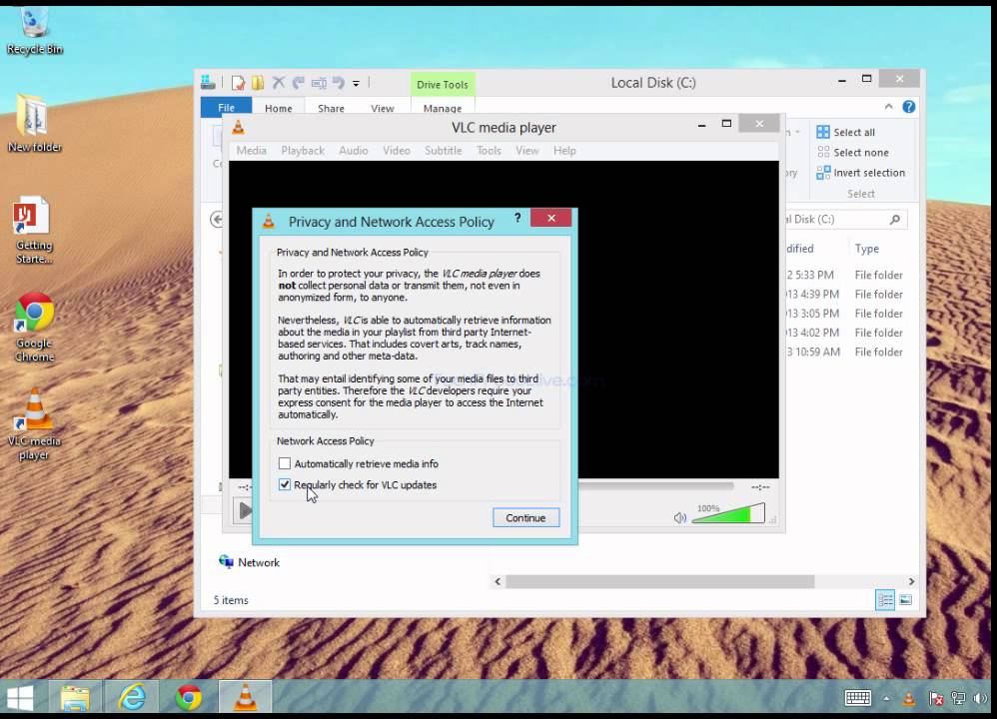
Task: Click the Explorer scrollbar right arrow
Action: click(911, 581)
